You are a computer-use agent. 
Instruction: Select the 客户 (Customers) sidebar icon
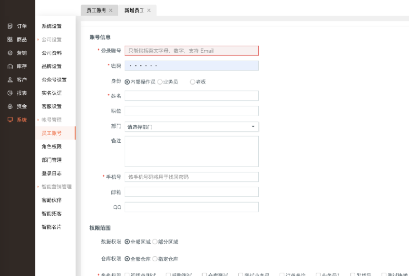click(10, 80)
